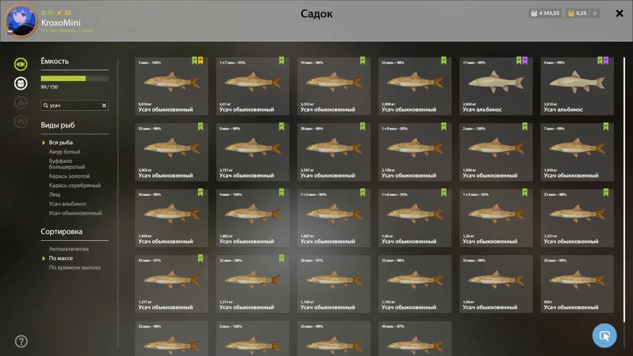Filter fish list by Лещ
Screen dimensions: 633x356
(54, 195)
